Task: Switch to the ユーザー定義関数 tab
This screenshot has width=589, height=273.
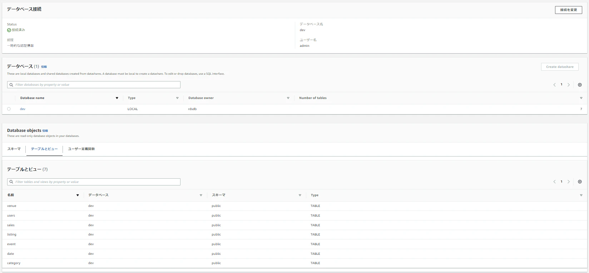Action: pyautogui.click(x=81, y=149)
